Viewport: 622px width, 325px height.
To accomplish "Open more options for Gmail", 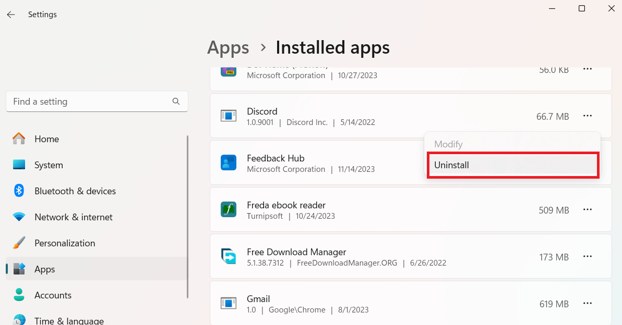I will tap(588, 303).
